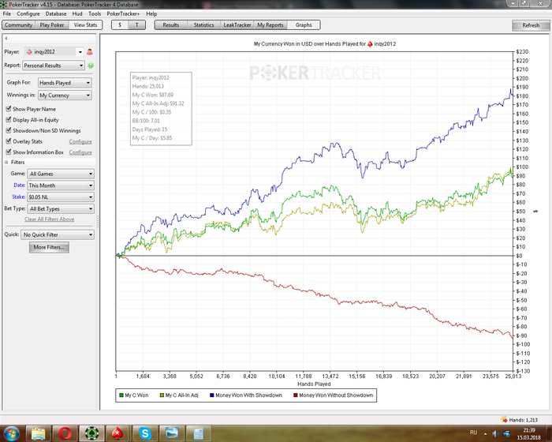
Task: Open the Graph For dropdown showing Hands Played
Action: coord(65,83)
